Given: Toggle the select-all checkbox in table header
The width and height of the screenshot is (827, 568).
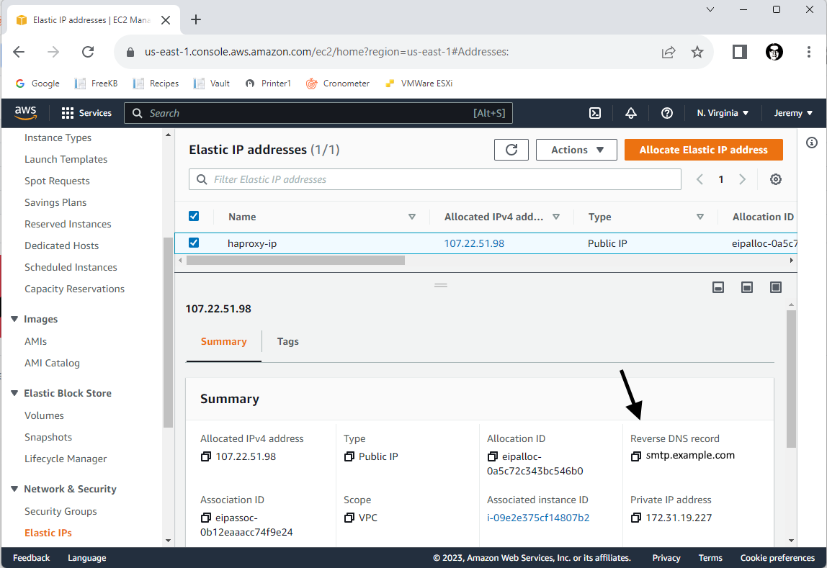Looking at the screenshot, I should [194, 216].
